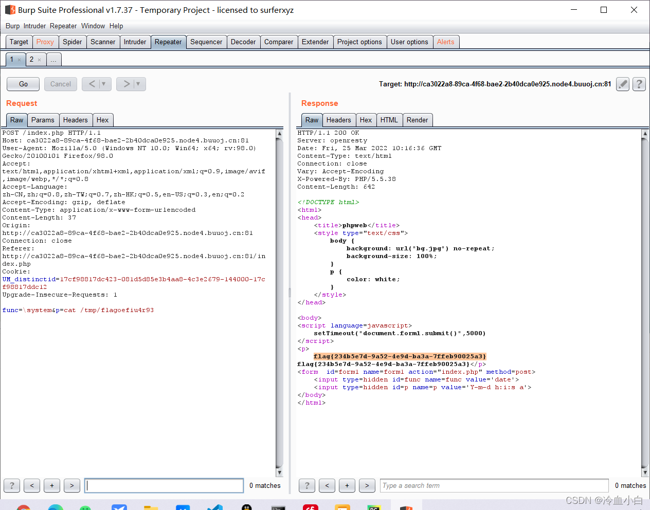Switch to the Extender tab
This screenshot has width=650, height=510.
[x=315, y=42]
